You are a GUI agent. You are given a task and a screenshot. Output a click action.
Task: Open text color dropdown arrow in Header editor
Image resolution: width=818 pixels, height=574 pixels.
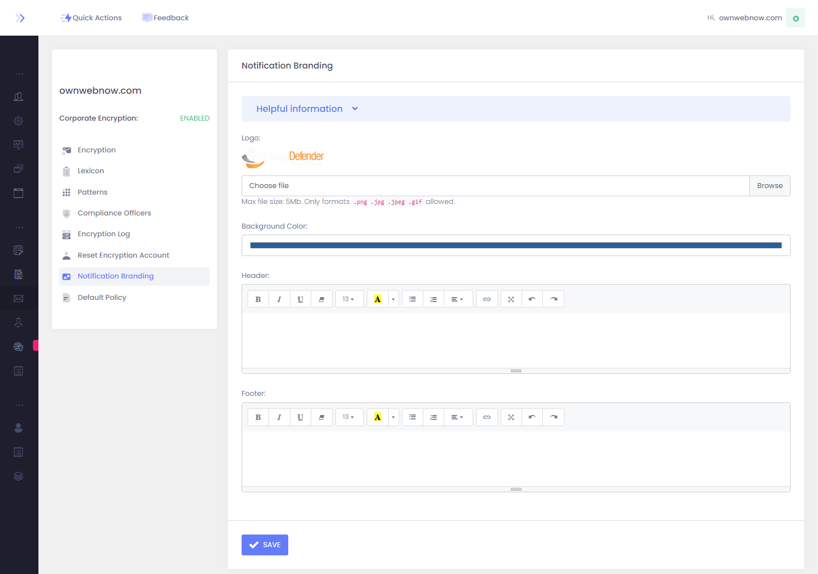tap(393, 299)
